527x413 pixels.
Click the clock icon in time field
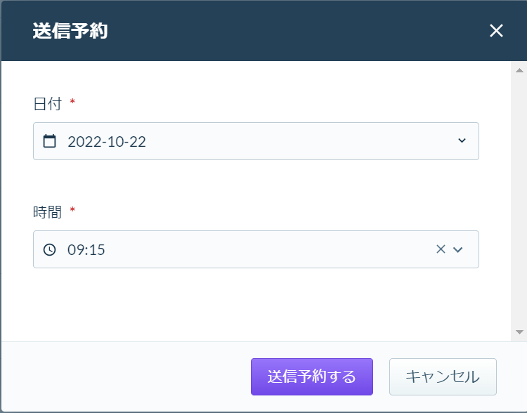tap(49, 249)
